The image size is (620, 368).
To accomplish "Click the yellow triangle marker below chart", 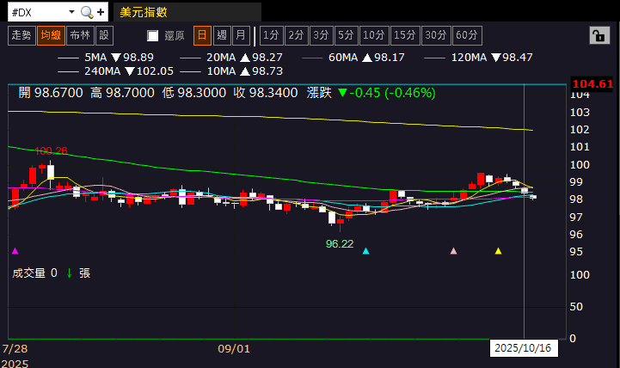I will pos(498,251).
